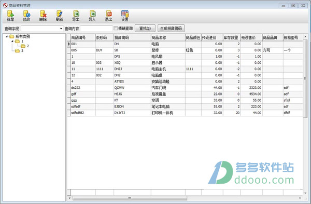The height and width of the screenshot is (204, 311).
Task: Click the 删除 (Delete) toolbar icon
Action: (43, 16)
